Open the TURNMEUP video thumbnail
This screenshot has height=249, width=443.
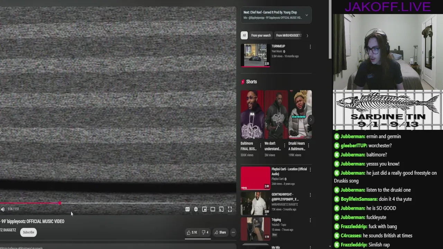pyautogui.click(x=255, y=55)
